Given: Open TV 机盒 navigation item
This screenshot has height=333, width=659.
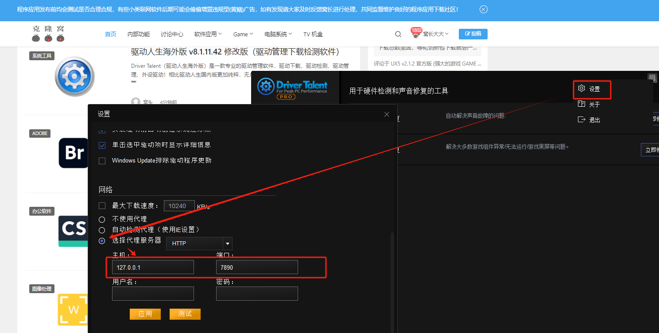Looking at the screenshot, I should click(x=313, y=34).
